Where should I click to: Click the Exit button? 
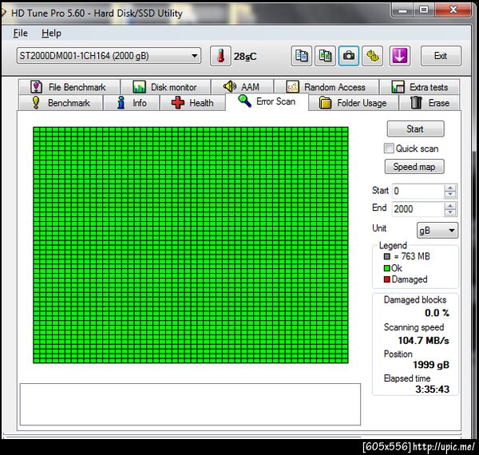[441, 56]
